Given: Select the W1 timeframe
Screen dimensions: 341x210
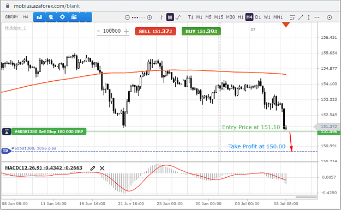Looking at the screenshot, I should tap(267, 17).
